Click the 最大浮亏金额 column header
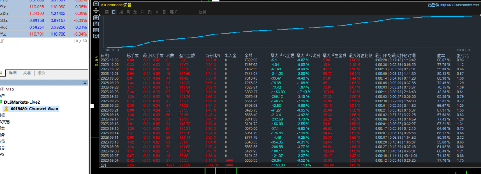This screenshot has width=481, height=174. tap(283, 55)
